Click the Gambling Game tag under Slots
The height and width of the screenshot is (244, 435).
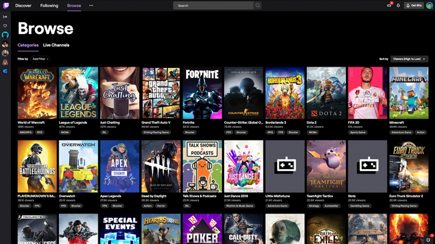point(359,206)
